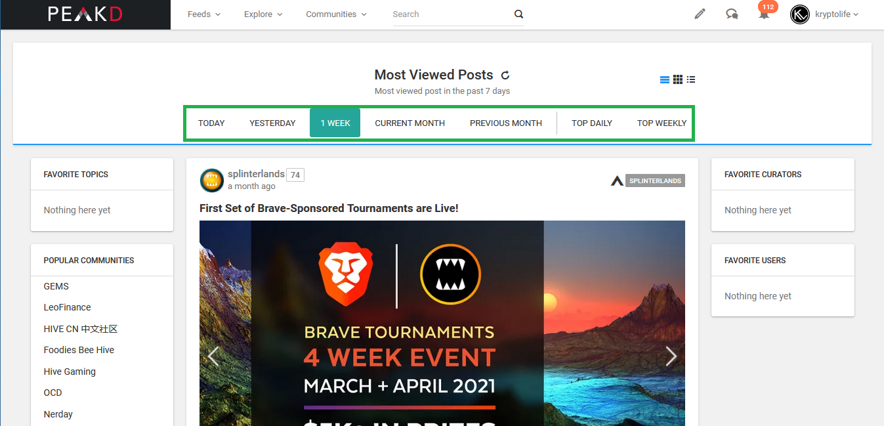The image size is (884, 426).
Task: Open the LeoFinance community
Action: point(67,307)
